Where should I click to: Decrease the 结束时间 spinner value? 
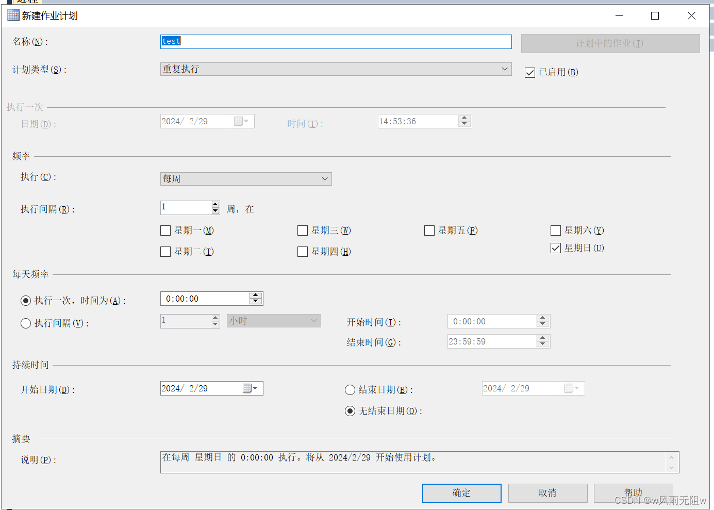click(542, 344)
